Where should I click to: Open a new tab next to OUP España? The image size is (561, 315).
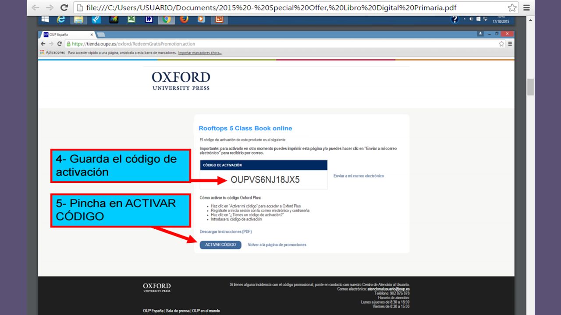tap(101, 35)
